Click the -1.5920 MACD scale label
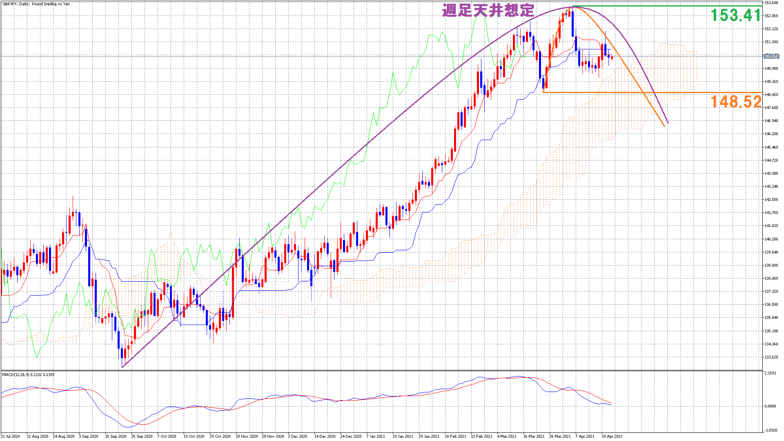Image resolution: width=784 pixels, height=441 pixels. 770,430
